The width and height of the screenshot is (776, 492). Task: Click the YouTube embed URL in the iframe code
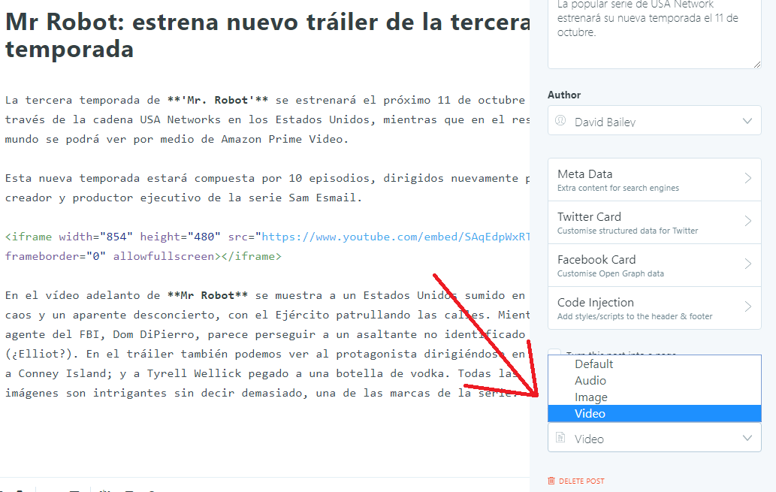(x=396, y=237)
